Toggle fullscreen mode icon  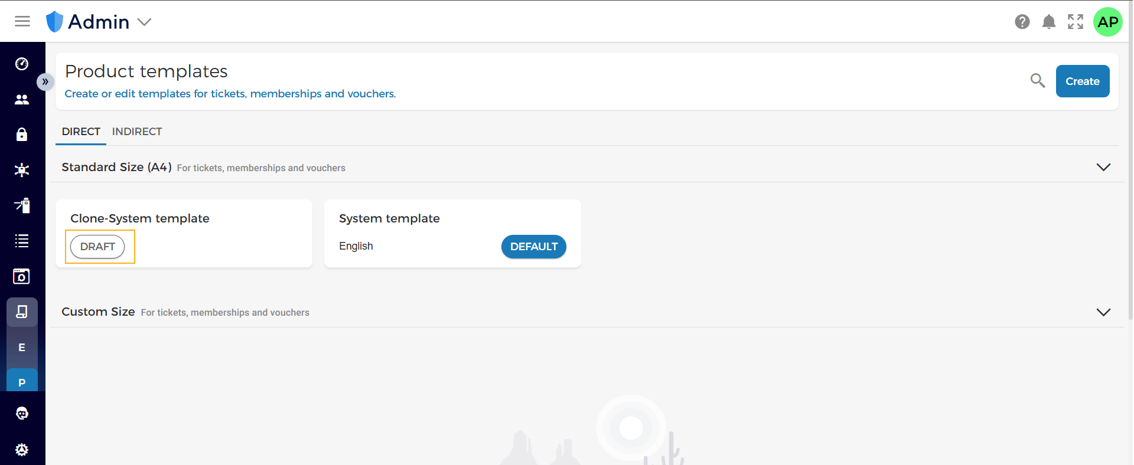1076,22
